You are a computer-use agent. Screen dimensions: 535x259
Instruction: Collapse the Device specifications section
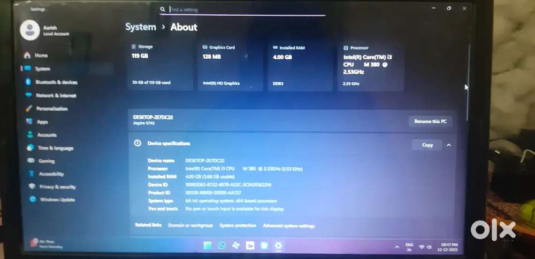point(449,145)
